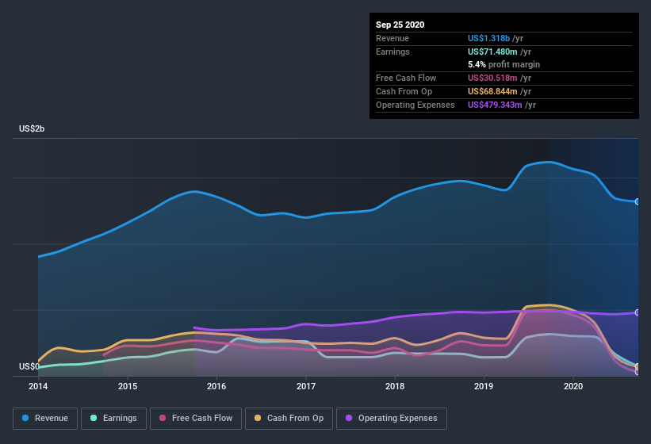Click the 2018 x-axis label

coord(395,387)
